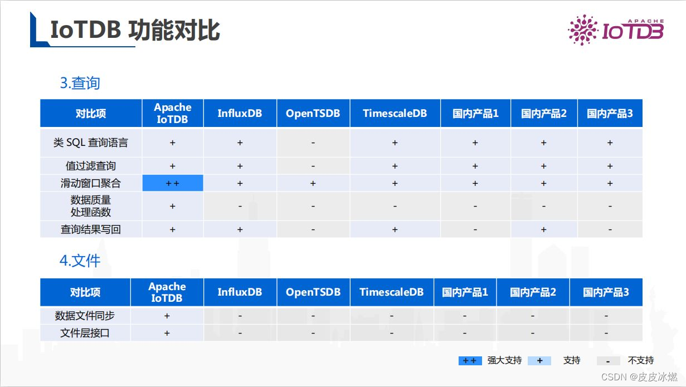Click 'Apache IoTDB' header in file table
Image resolution: width=686 pixels, height=387 pixels.
[167, 292]
